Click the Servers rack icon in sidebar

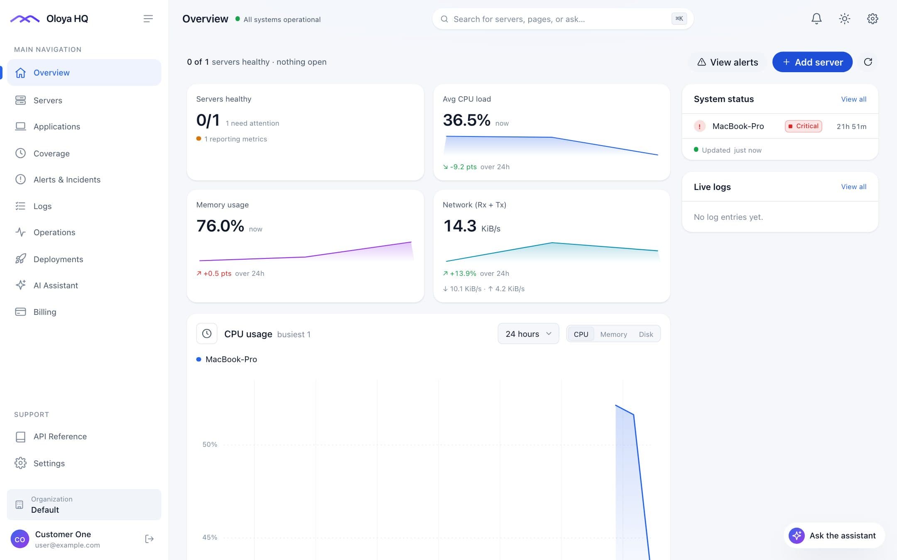click(20, 100)
